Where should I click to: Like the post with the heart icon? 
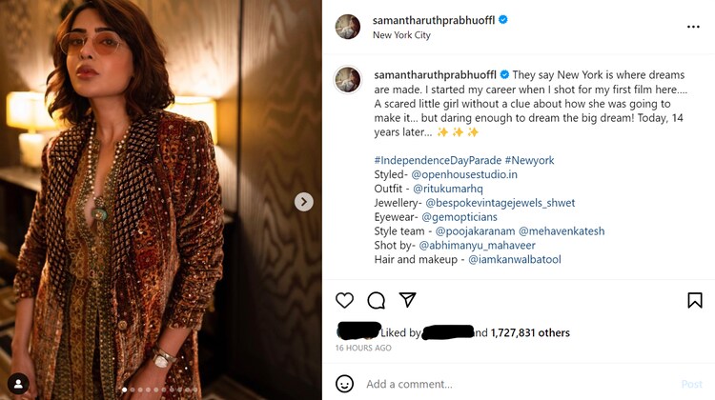click(345, 301)
